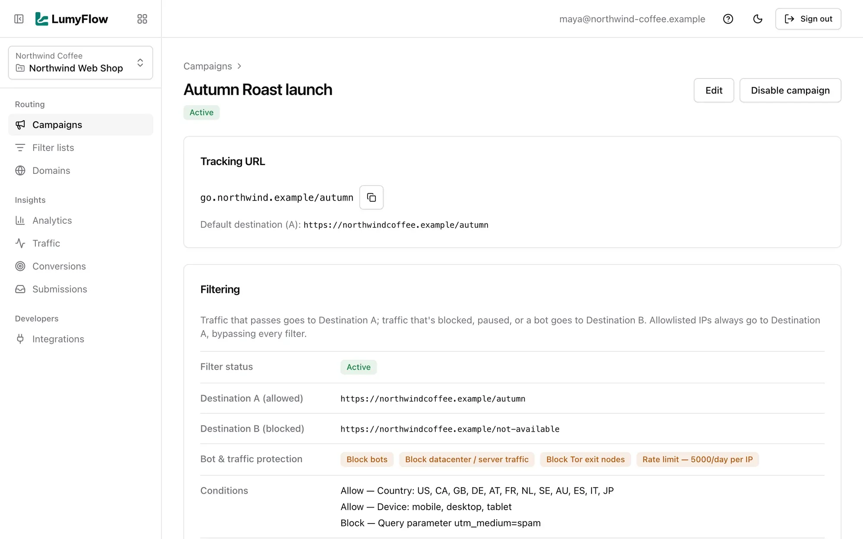
Task: Open the apps grid icon
Action: click(x=142, y=19)
